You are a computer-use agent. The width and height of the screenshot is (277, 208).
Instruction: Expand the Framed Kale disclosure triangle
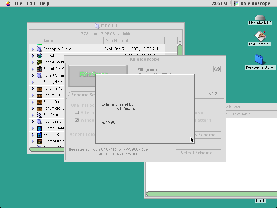coord(33,141)
